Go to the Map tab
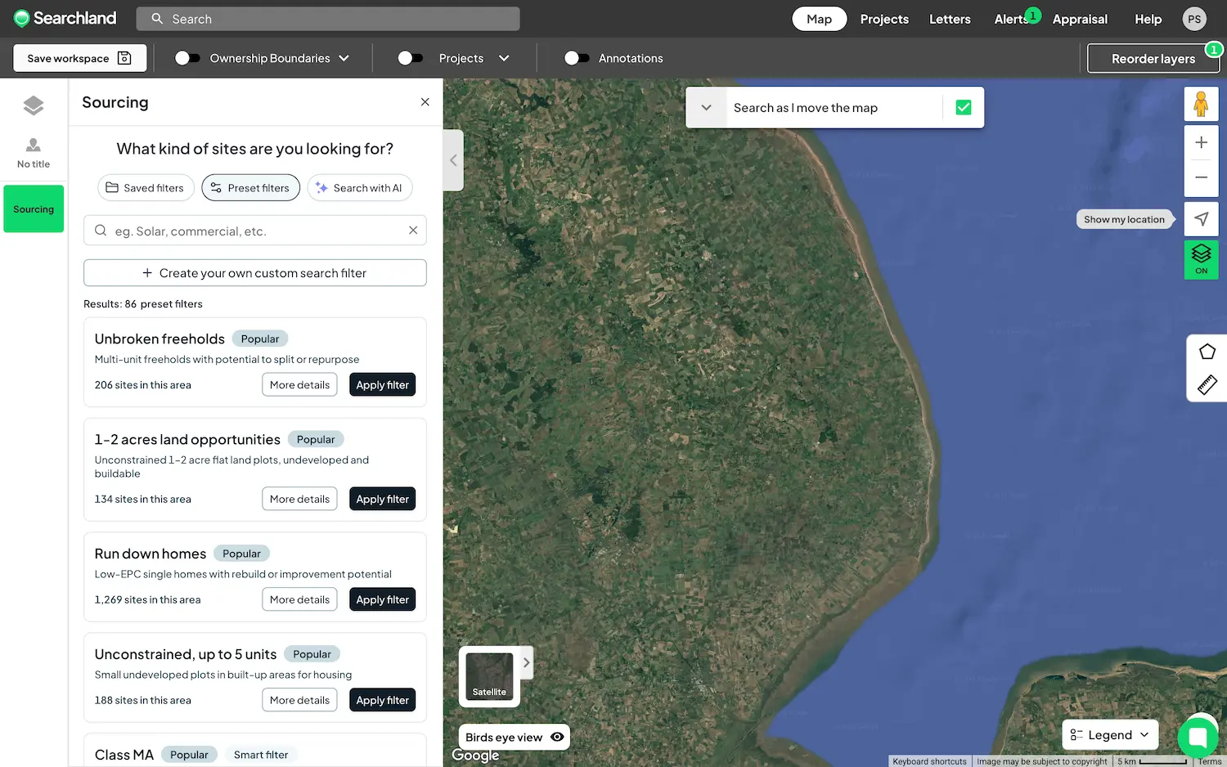The width and height of the screenshot is (1227, 767). [819, 19]
